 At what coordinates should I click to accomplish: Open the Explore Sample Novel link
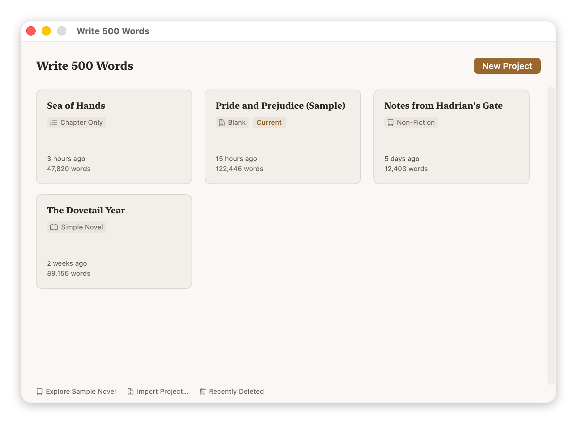(76, 391)
